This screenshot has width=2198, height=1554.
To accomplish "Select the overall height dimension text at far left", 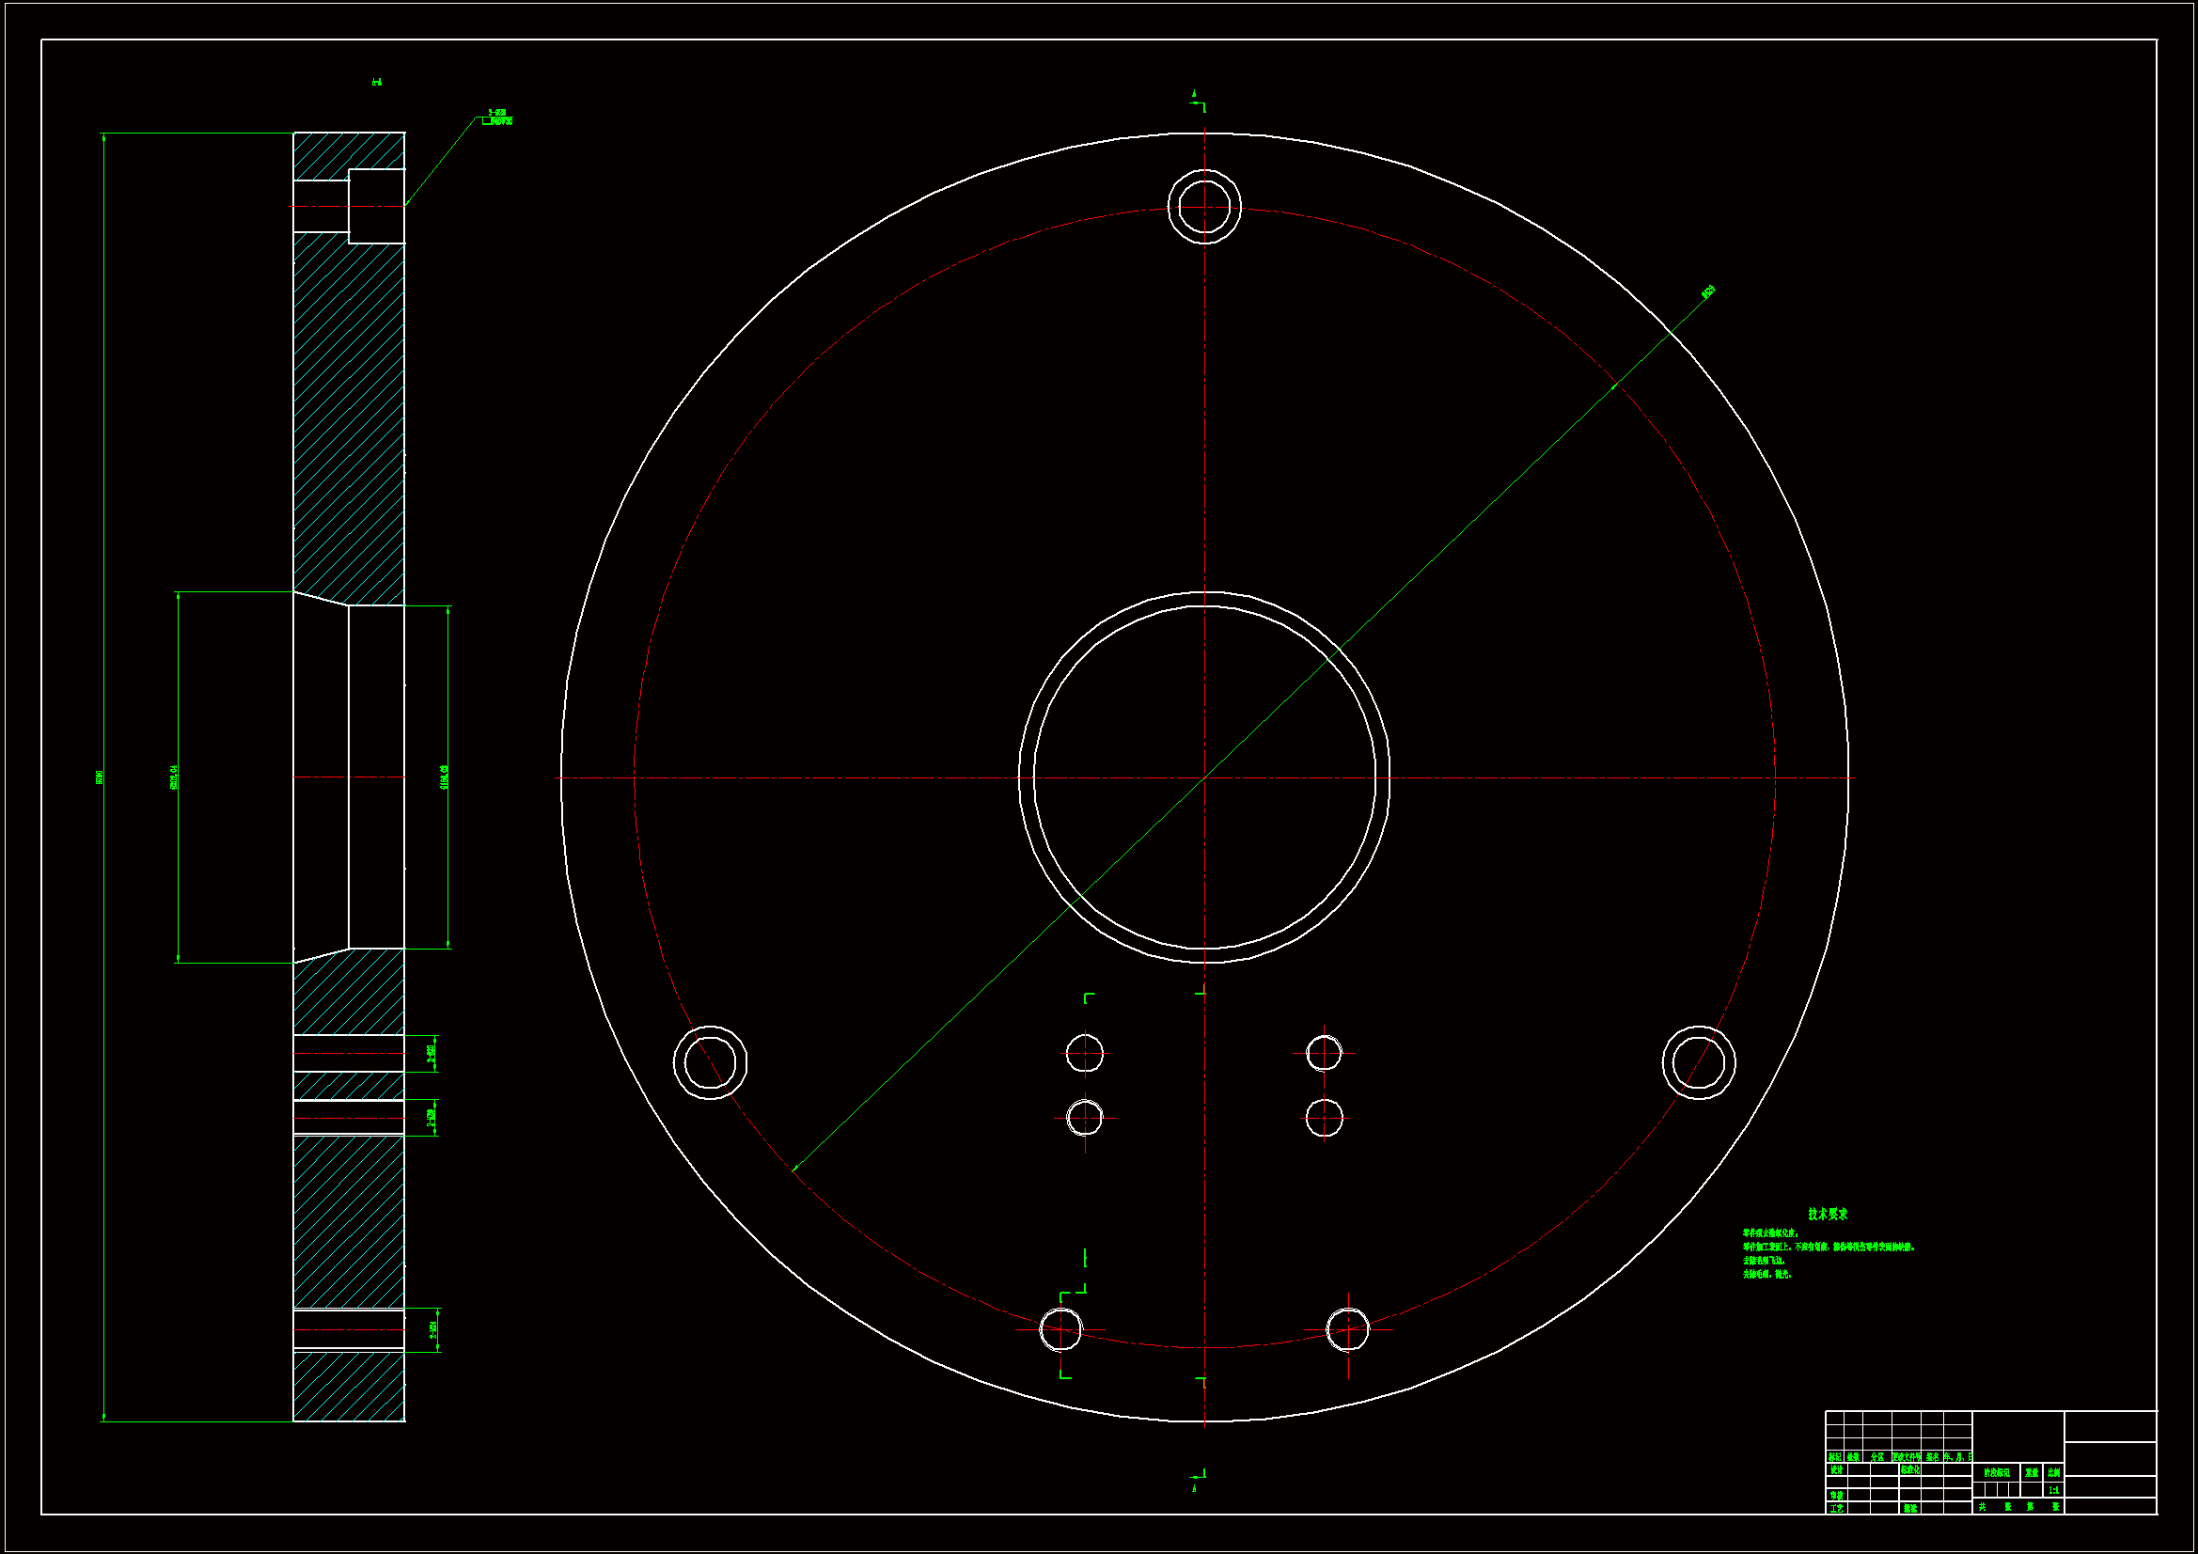I will pos(100,777).
